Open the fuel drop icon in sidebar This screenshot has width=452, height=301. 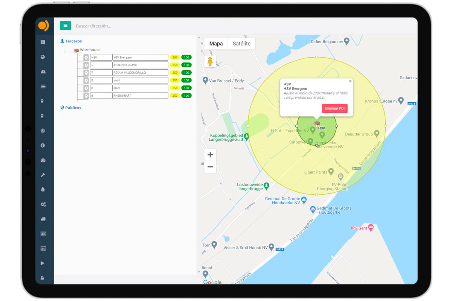pyautogui.click(x=43, y=190)
